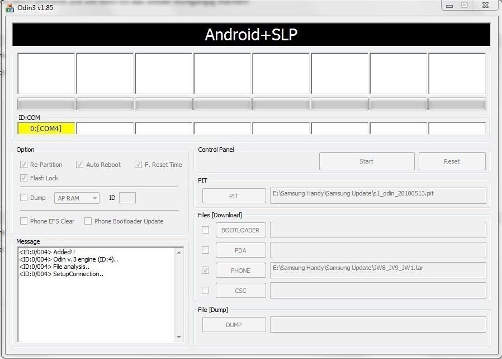Click the Dump ID input field

[127, 198]
